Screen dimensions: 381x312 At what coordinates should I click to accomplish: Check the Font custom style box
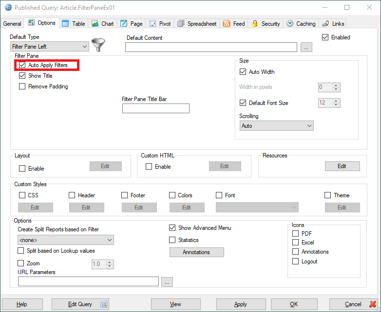[x=219, y=195]
